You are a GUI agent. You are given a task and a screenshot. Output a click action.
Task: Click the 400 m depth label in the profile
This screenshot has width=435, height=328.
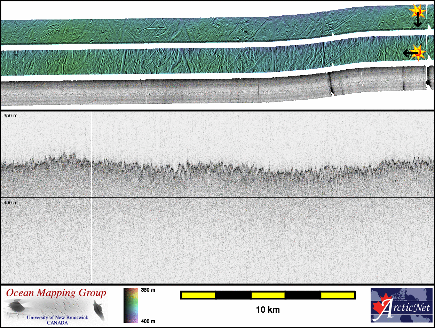click(10, 202)
